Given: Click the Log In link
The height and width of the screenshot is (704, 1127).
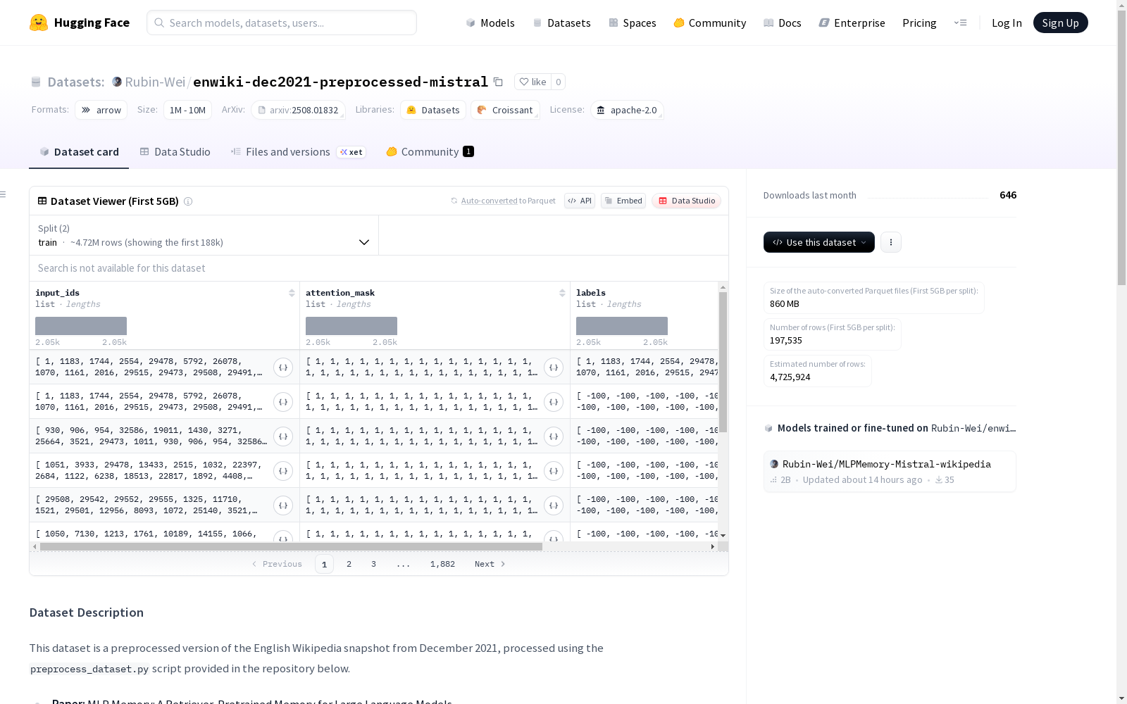Looking at the screenshot, I should (1007, 23).
